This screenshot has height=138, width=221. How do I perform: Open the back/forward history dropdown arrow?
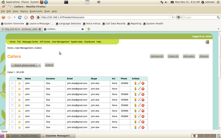(14, 17)
